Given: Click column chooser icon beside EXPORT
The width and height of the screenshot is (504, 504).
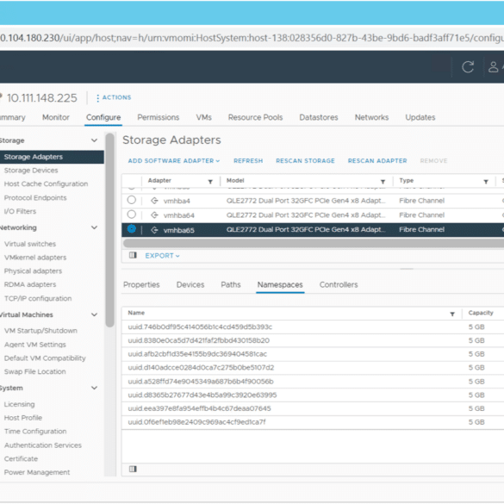Looking at the screenshot, I should [133, 255].
